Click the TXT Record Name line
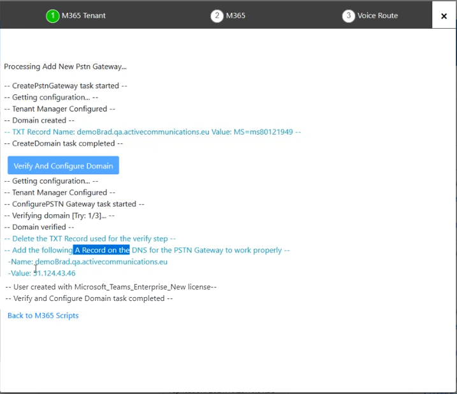Screen dimensions: 457x394 click(x=153, y=132)
